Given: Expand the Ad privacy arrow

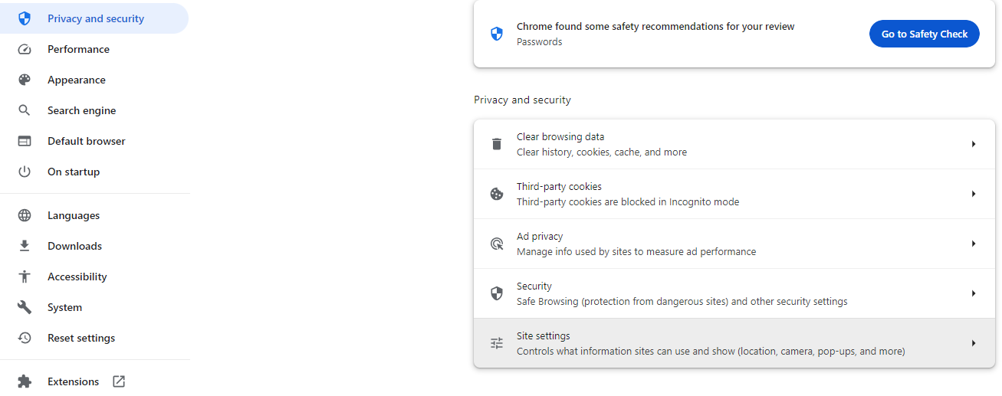Looking at the screenshot, I should (973, 244).
